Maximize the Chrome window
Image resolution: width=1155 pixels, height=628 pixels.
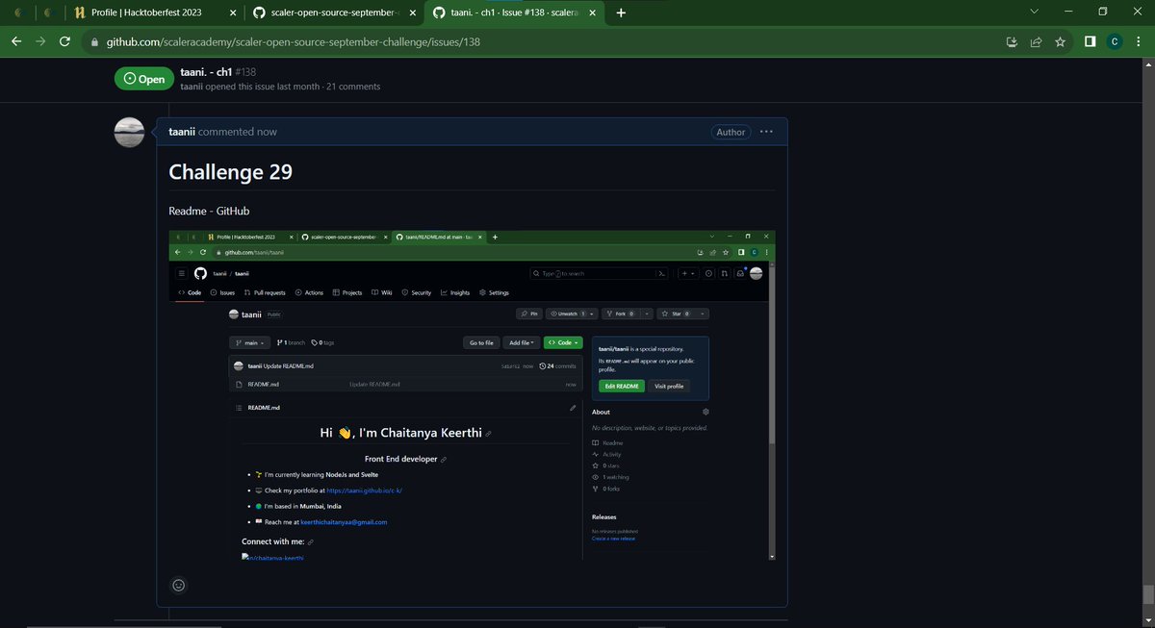pyautogui.click(x=1103, y=13)
